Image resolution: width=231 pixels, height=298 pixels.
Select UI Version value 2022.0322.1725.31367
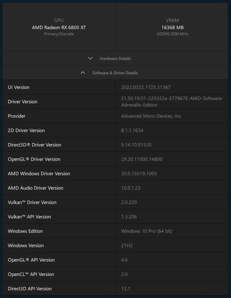click(x=146, y=87)
